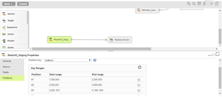Select the Router transformation in palette

pyautogui.click(x=14, y=41)
